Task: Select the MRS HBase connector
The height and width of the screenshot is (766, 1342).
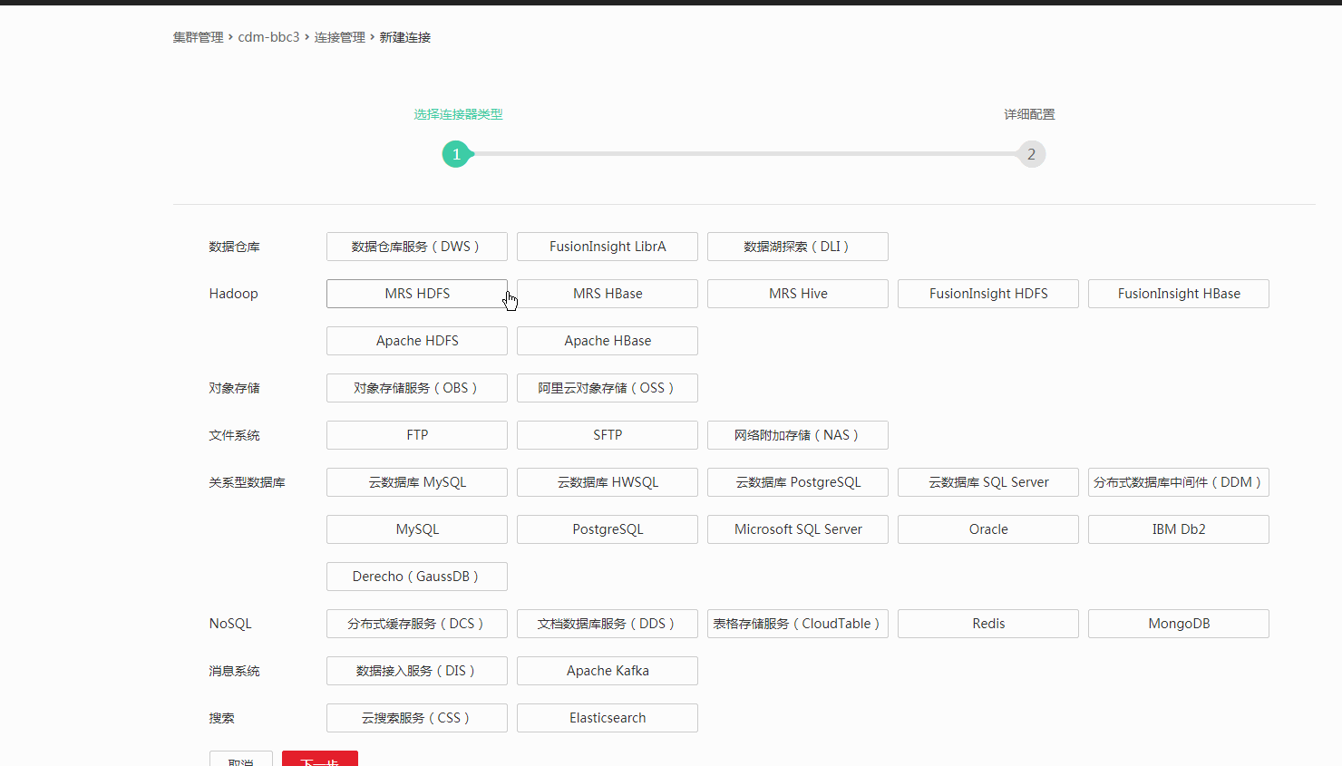Action: click(608, 294)
